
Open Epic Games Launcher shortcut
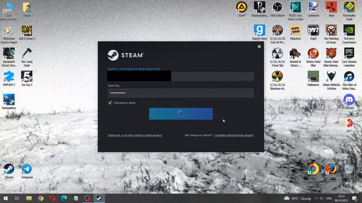(x=349, y=57)
